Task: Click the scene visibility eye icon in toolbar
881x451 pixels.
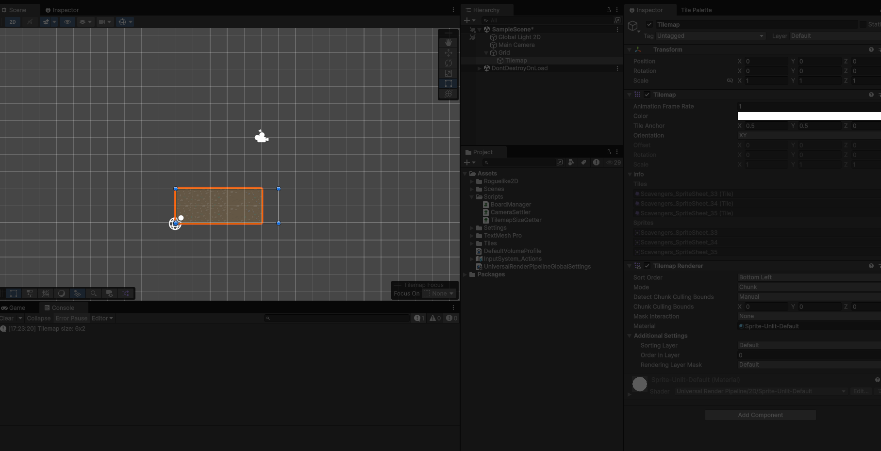Action: (67, 22)
